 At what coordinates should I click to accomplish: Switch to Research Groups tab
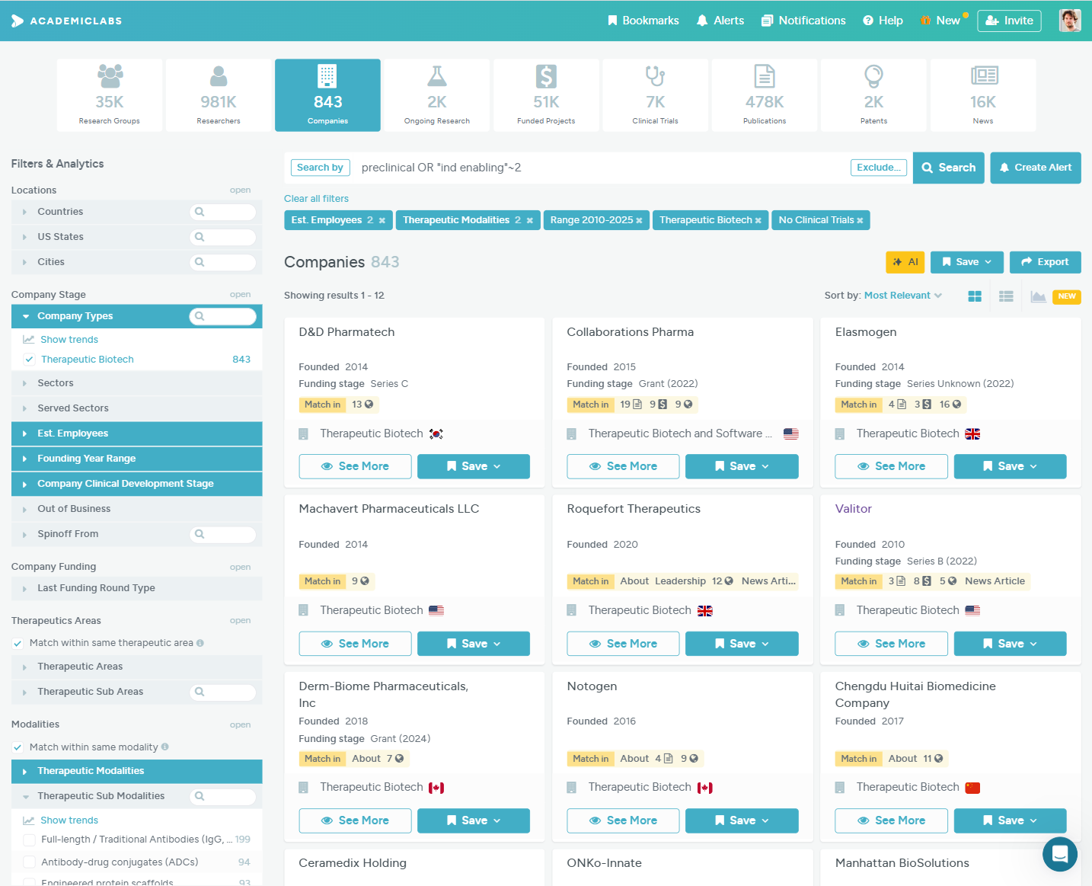coord(110,95)
